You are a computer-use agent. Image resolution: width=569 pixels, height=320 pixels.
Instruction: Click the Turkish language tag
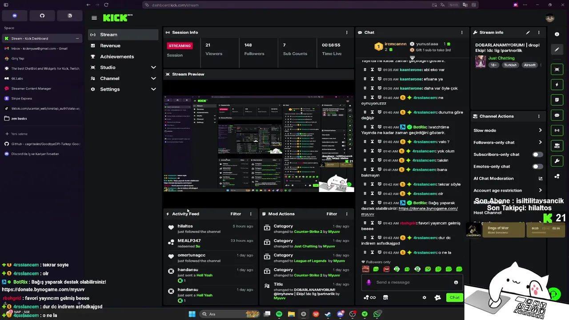point(510,65)
